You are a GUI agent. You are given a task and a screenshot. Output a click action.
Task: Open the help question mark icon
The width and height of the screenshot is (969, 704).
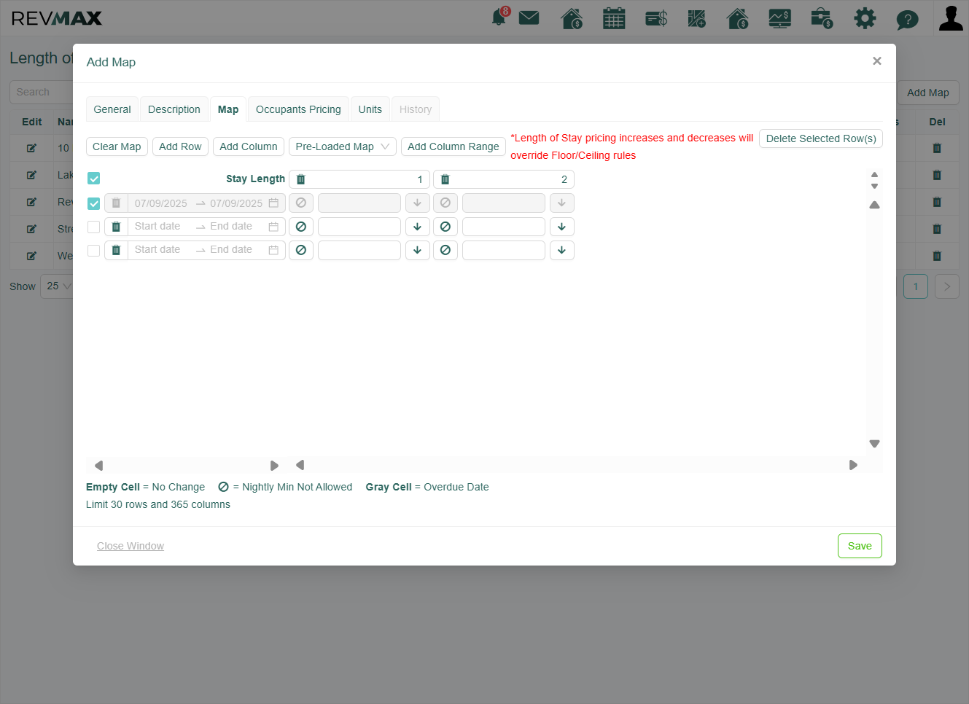point(907,19)
